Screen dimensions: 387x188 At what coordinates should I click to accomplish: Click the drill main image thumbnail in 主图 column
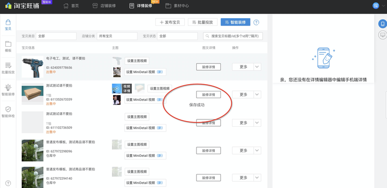117,61
